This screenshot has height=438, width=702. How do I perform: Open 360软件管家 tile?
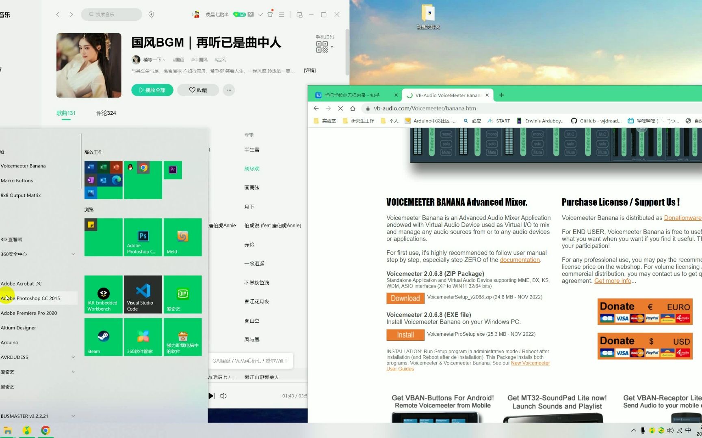point(143,337)
